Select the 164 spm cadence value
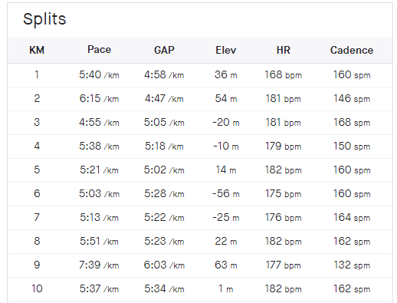Viewport: 397px width, 303px height. click(x=352, y=218)
